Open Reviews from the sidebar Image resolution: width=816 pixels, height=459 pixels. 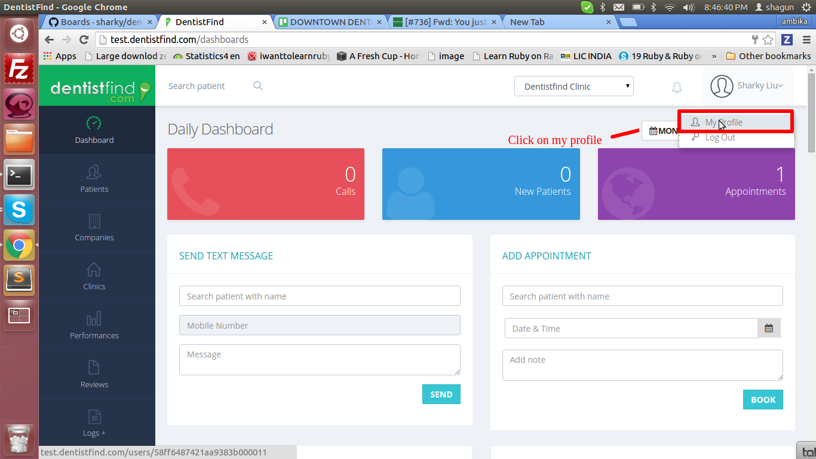coord(94,375)
